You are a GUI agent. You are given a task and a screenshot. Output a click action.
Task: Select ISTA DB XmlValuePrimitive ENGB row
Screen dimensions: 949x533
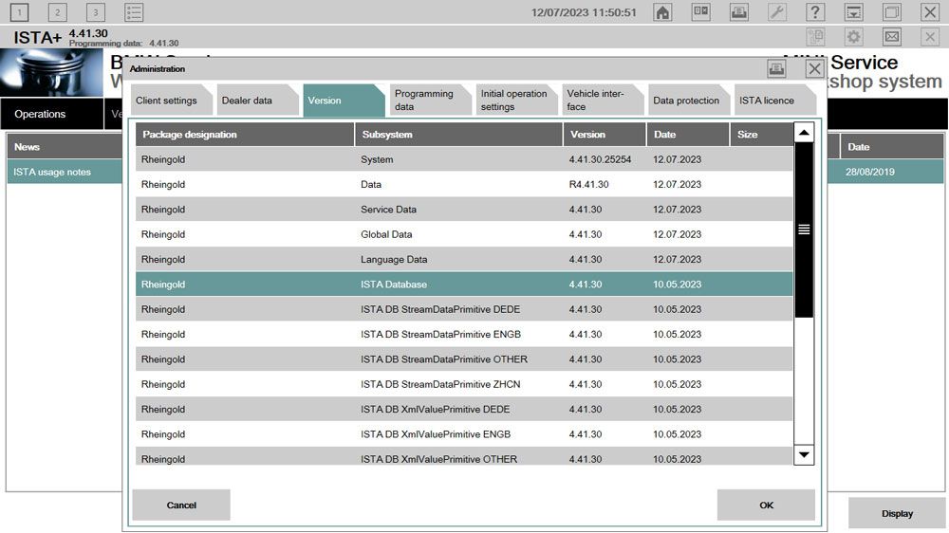[464, 434]
